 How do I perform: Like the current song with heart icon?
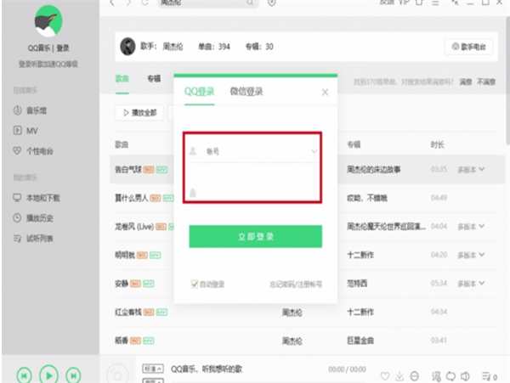tap(385, 376)
